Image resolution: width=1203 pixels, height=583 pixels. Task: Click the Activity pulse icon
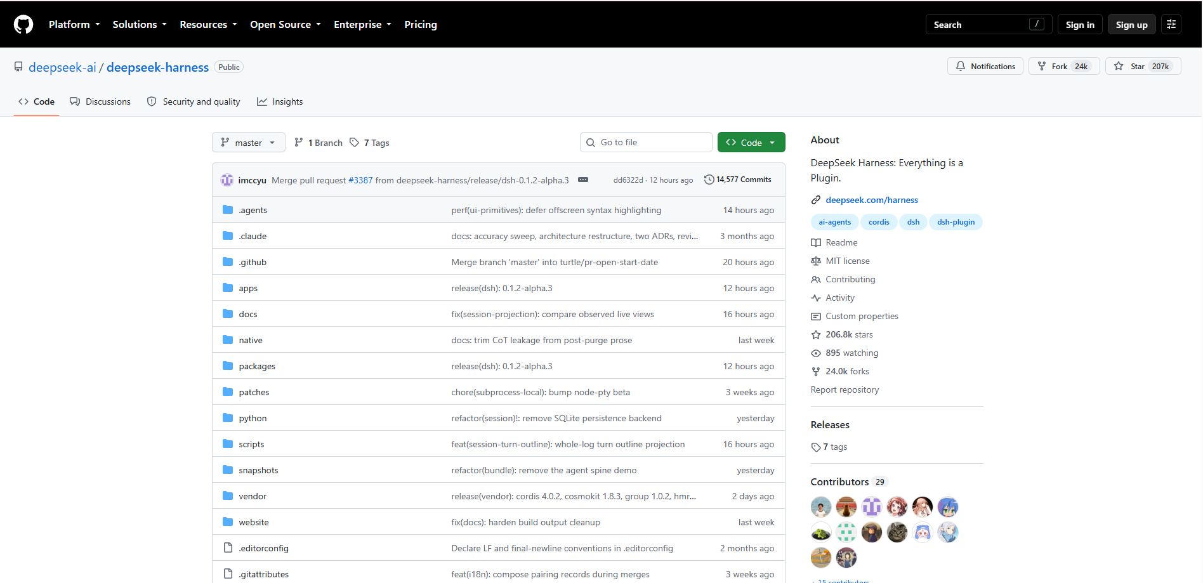pos(816,298)
